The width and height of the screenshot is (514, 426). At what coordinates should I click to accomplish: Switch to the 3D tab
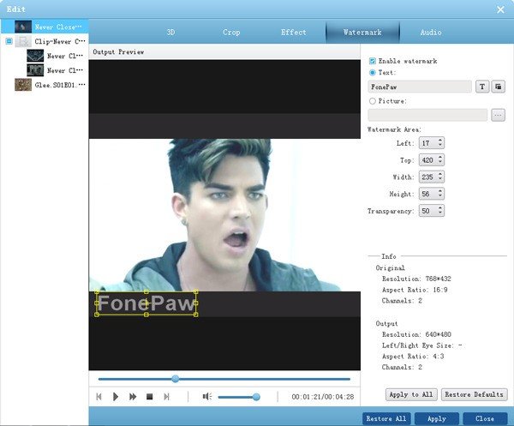[170, 32]
